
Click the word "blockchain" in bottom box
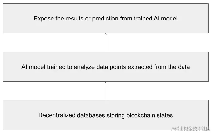(x=141, y=115)
